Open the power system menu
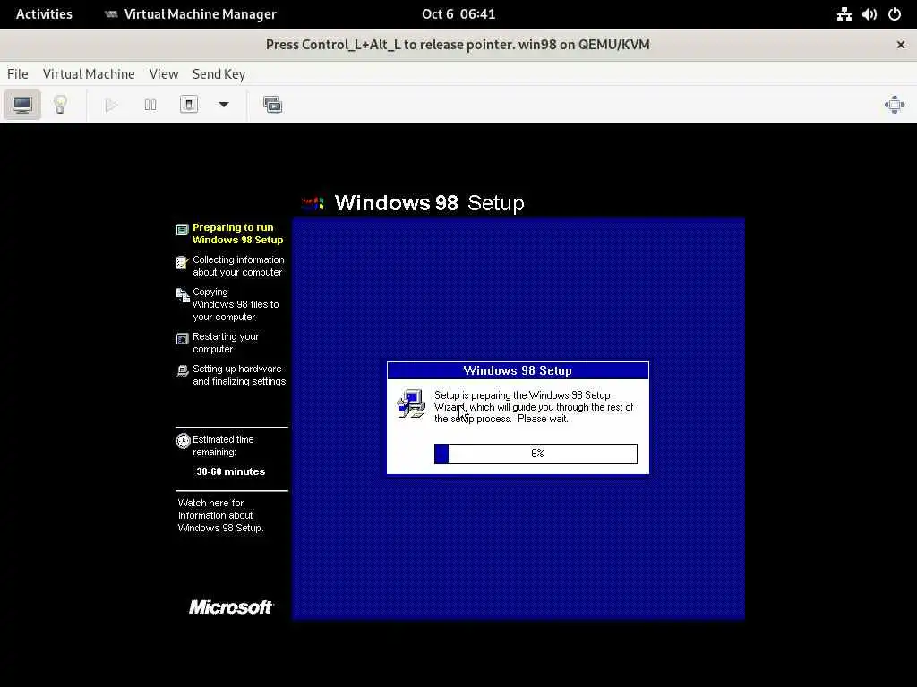This screenshot has width=917, height=687. click(x=895, y=14)
